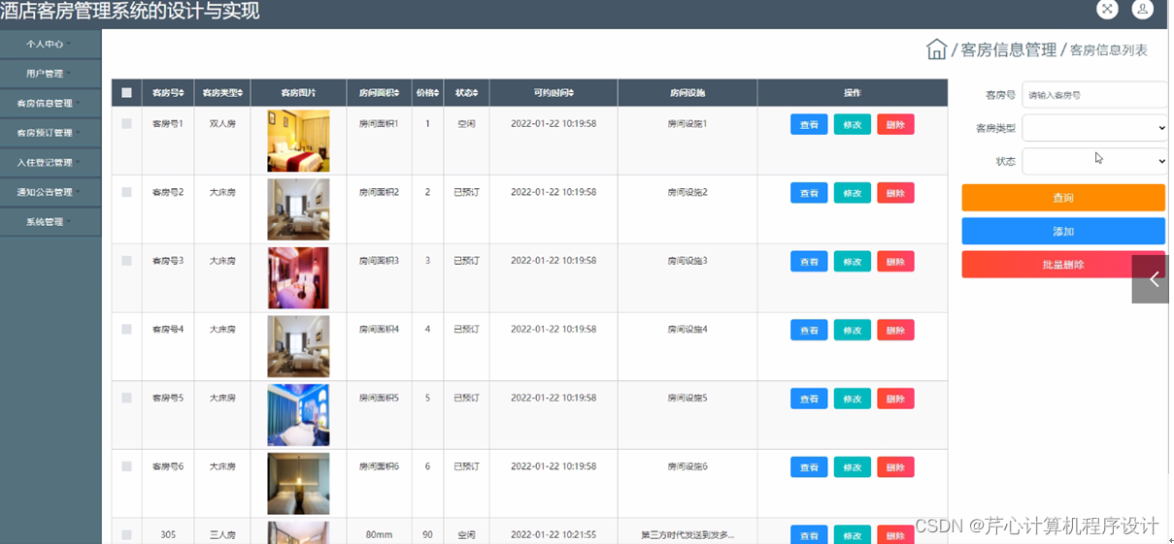1174x544 pixels.
Task: Sort by 价格 column header
Action: [427, 93]
